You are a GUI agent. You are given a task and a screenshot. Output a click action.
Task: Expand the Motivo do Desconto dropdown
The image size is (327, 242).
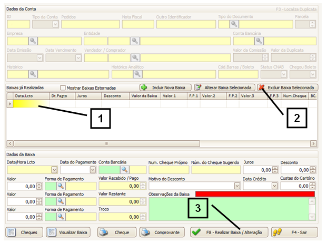[x=236, y=186]
